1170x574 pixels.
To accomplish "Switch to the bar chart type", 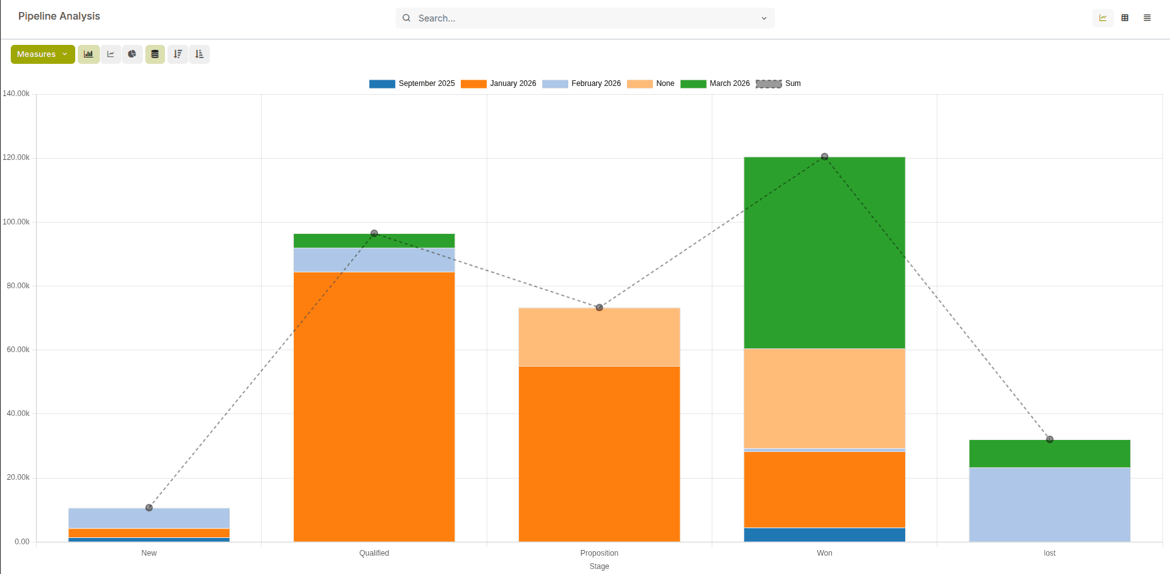I will 88,54.
